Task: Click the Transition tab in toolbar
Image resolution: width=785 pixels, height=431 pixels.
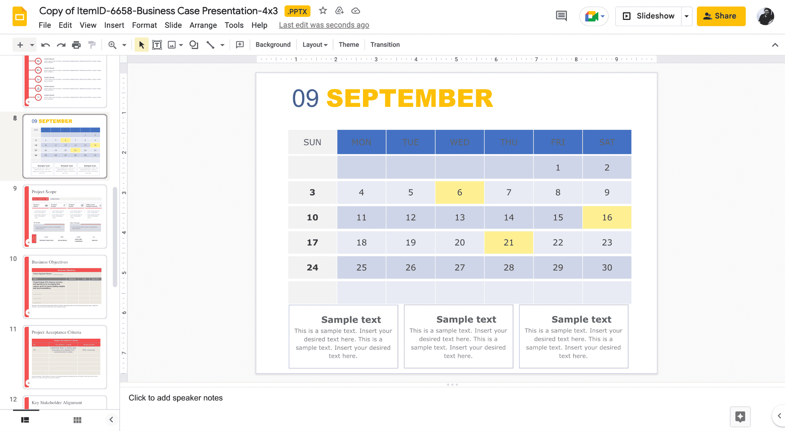Action: tap(385, 44)
